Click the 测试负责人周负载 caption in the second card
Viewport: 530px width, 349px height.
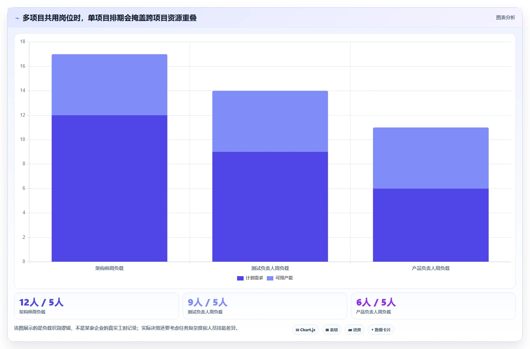pos(205,312)
